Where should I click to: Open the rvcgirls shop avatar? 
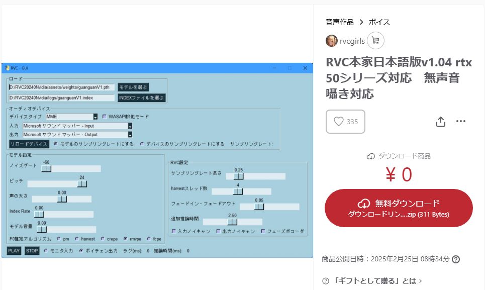[332, 41]
